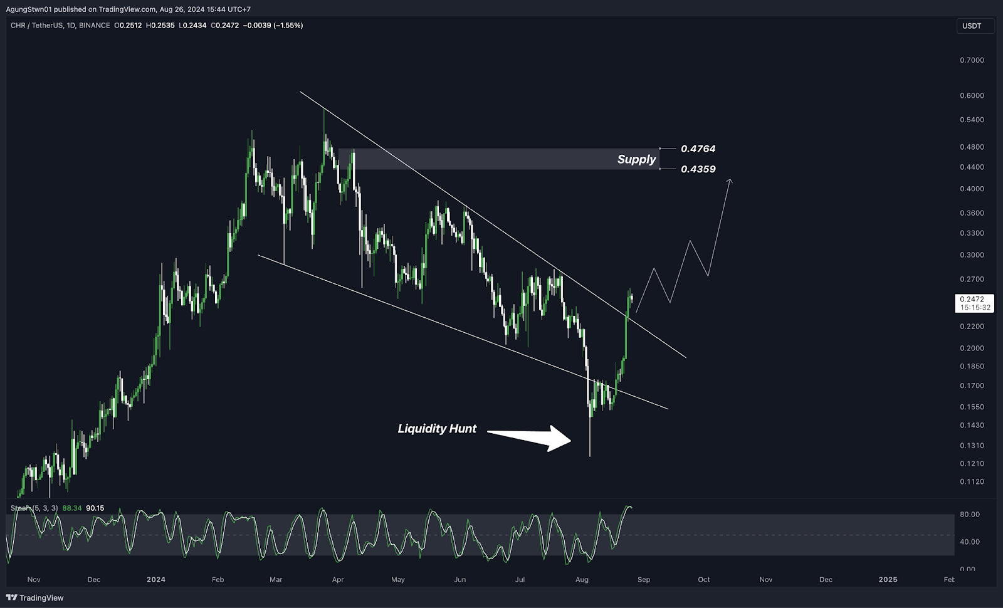Viewport: 1003px width, 608px height.
Task: Click the 2024 label on time axis
Action: tap(156, 580)
